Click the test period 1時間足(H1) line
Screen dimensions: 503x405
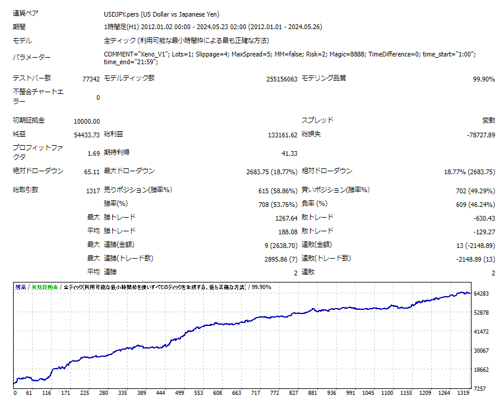click(213, 27)
